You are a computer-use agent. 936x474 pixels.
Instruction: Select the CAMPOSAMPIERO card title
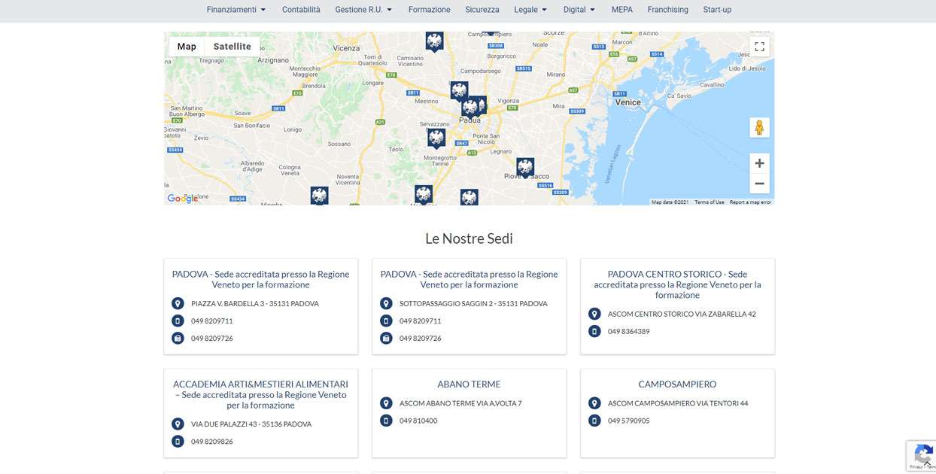(x=677, y=384)
